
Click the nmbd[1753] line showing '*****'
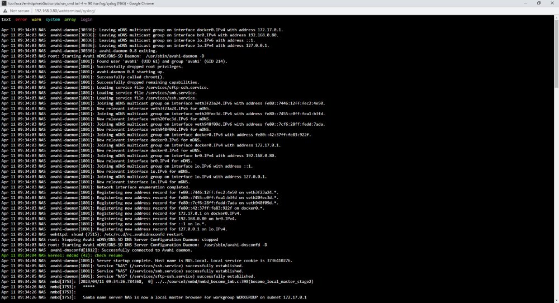point(48,287)
